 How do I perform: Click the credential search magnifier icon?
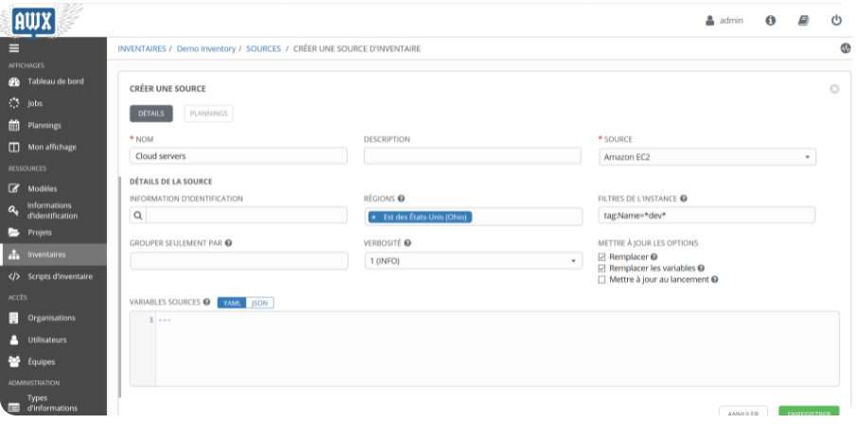click(138, 216)
